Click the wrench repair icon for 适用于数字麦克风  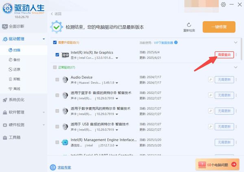click(211, 111)
